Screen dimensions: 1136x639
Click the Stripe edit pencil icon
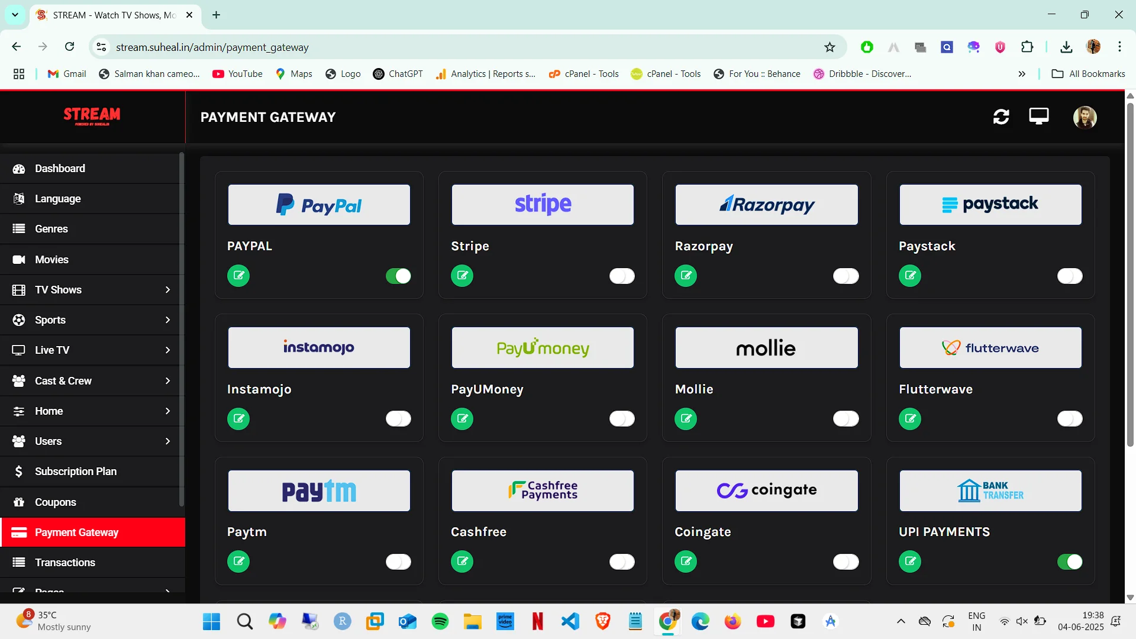tap(462, 276)
